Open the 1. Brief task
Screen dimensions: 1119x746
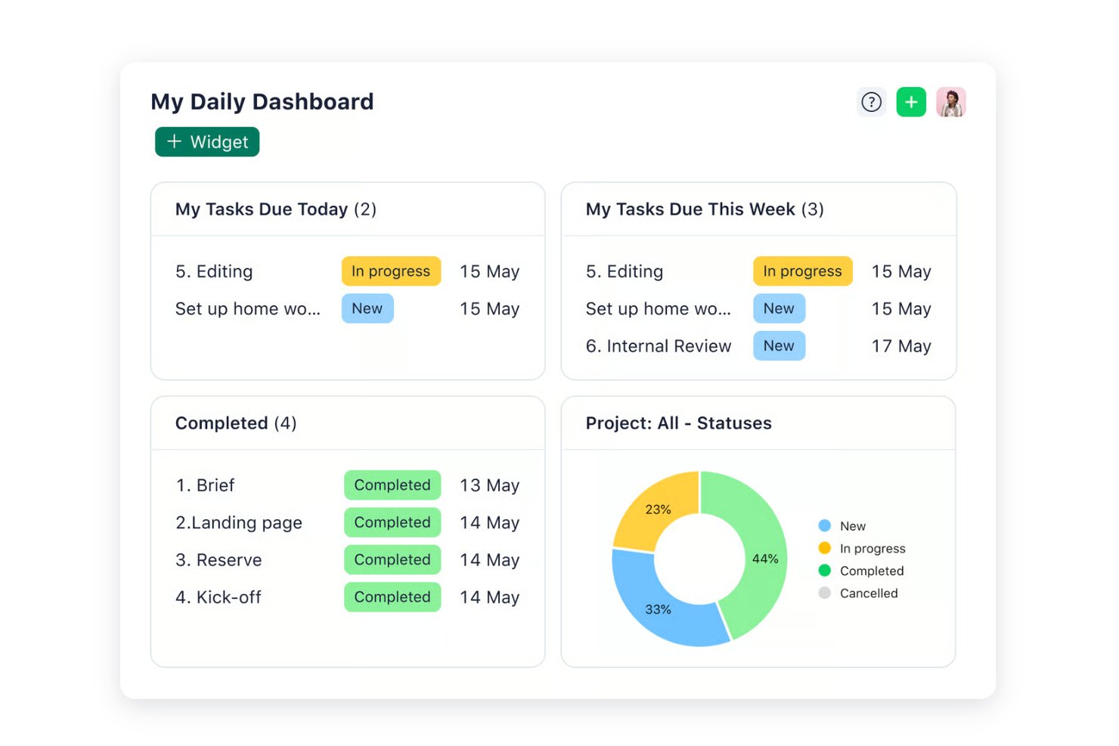pyautogui.click(x=205, y=485)
